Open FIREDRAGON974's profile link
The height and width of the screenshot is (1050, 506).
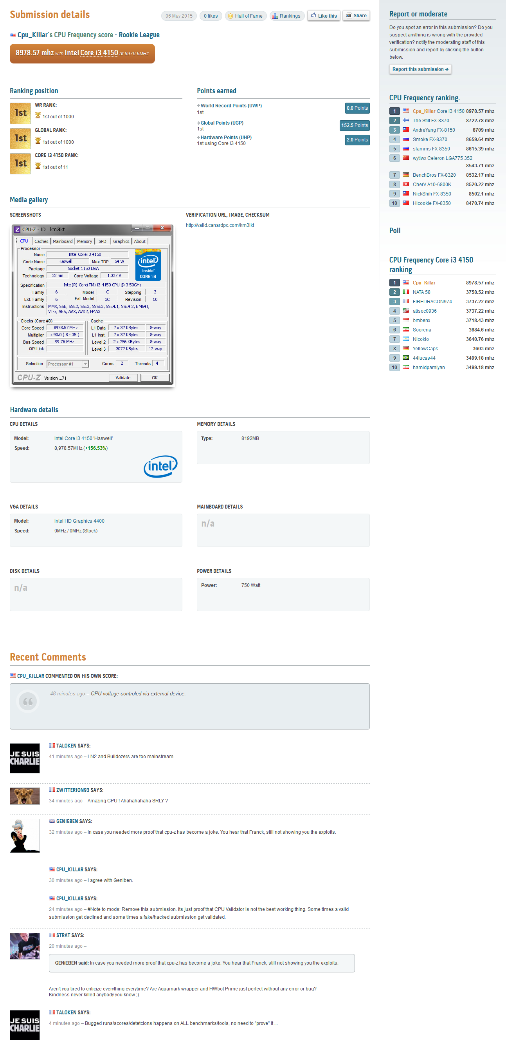432,302
